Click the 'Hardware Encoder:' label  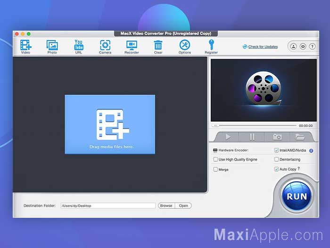pyautogui.click(x=233, y=150)
